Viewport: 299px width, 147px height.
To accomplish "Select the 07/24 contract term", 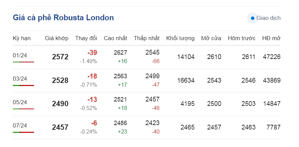I will pyautogui.click(x=20, y=125).
